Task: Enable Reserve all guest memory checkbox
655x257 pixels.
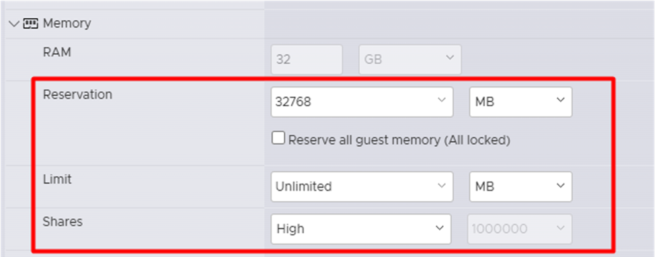Action: (x=278, y=138)
